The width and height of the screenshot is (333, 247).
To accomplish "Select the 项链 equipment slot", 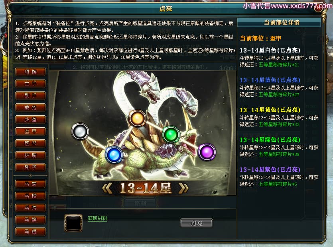I will point(30,72).
